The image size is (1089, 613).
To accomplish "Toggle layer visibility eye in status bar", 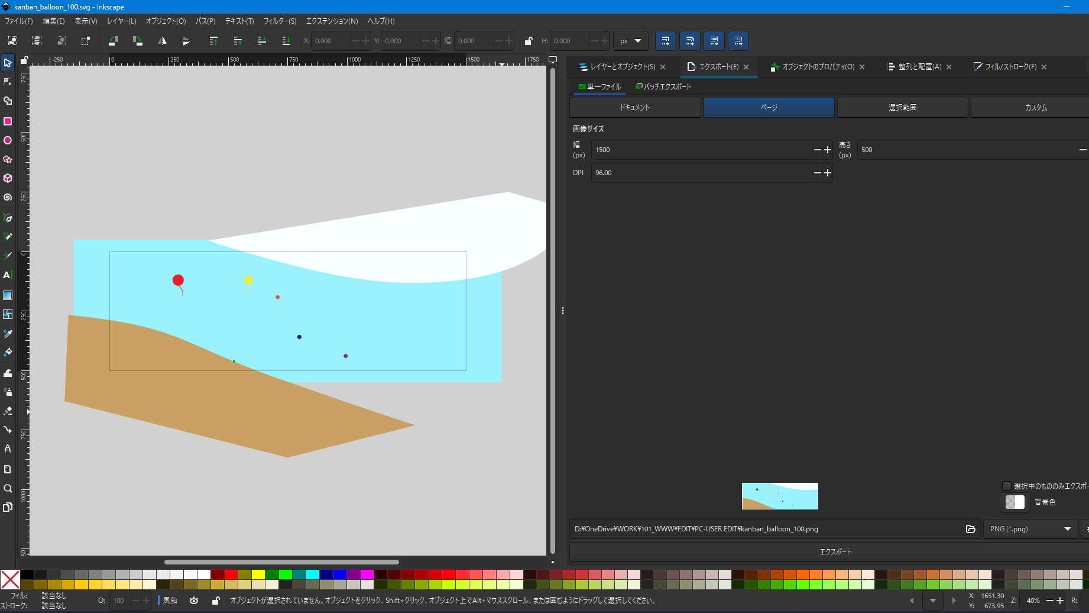I will point(194,601).
